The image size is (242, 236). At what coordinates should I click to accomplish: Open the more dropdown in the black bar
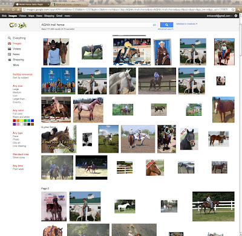[68, 16]
